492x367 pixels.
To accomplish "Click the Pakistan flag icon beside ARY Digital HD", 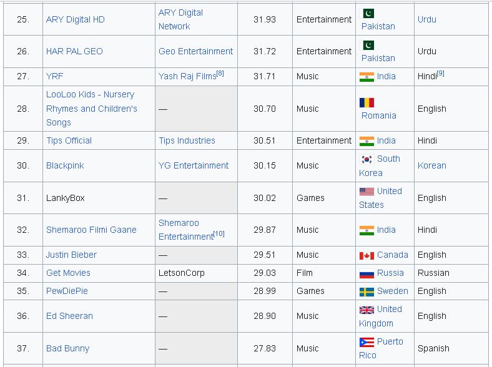I will pyautogui.click(x=368, y=13).
